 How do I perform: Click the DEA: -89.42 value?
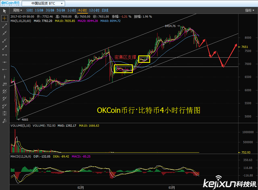click(61, 156)
